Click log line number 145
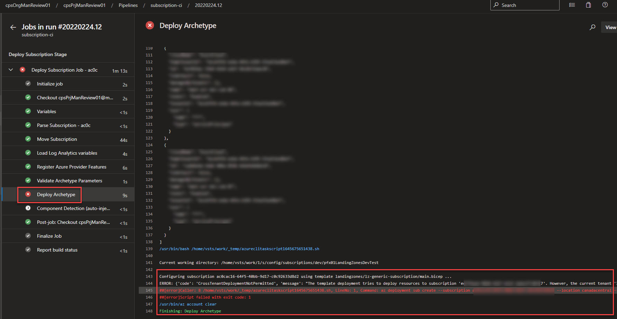This screenshot has width=617, height=319. click(x=149, y=290)
